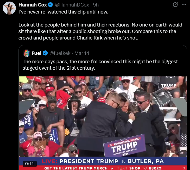
Task: Click the TRUMP podium sign in the video
Action: pos(125,145)
